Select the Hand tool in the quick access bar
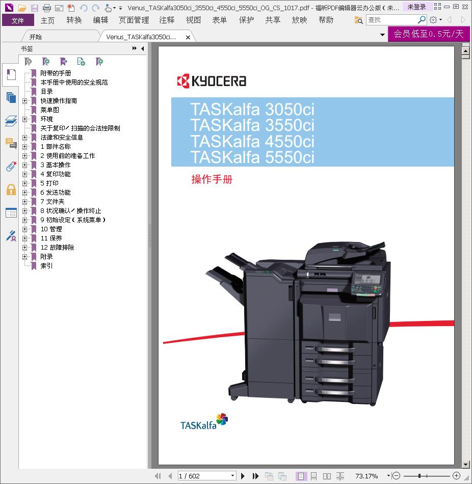 (108, 8)
